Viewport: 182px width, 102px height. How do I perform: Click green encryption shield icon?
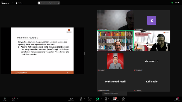[172, 3]
